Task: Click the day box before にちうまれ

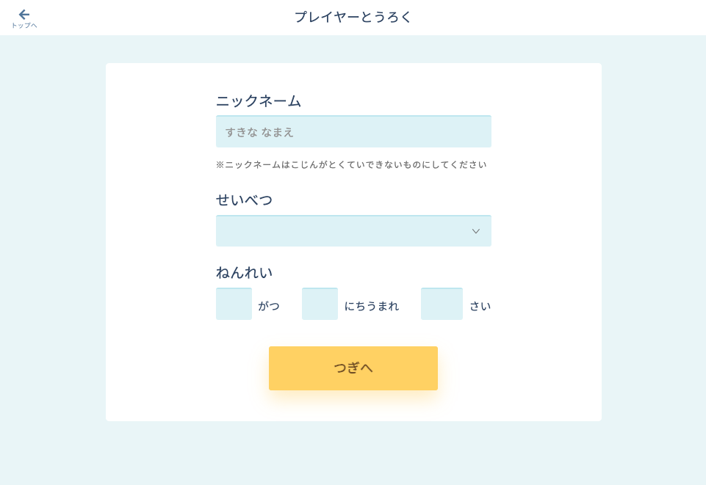Action: click(x=320, y=304)
